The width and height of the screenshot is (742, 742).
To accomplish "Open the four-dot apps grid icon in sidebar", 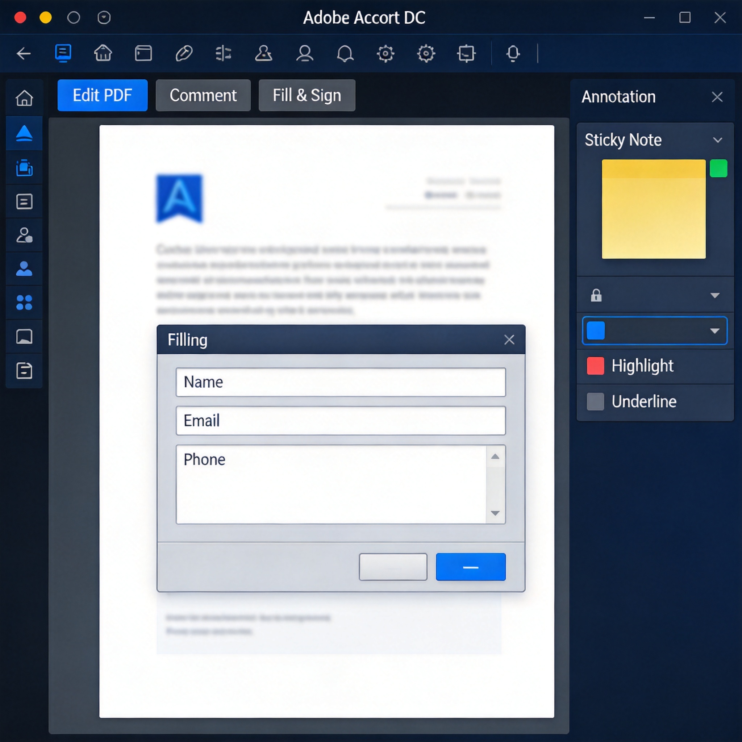I will (x=24, y=303).
